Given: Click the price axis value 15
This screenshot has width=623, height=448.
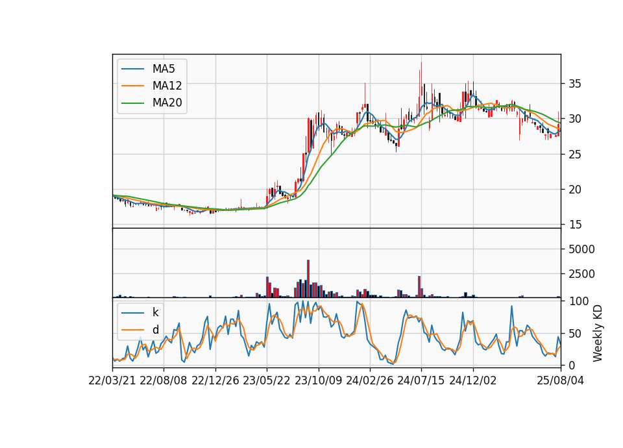Looking at the screenshot, I should coord(575,225).
